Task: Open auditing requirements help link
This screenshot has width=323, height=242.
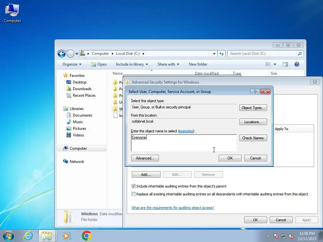Action: pyautogui.click(x=173, y=208)
